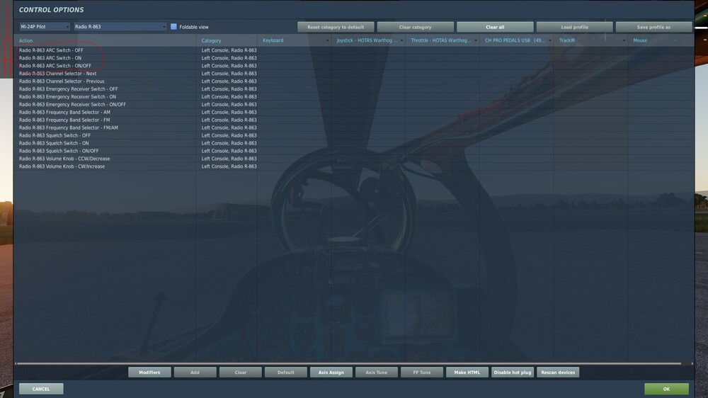Expand the TrackIR column dropdown arrow
This screenshot has height=398, width=708.
coord(624,40)
